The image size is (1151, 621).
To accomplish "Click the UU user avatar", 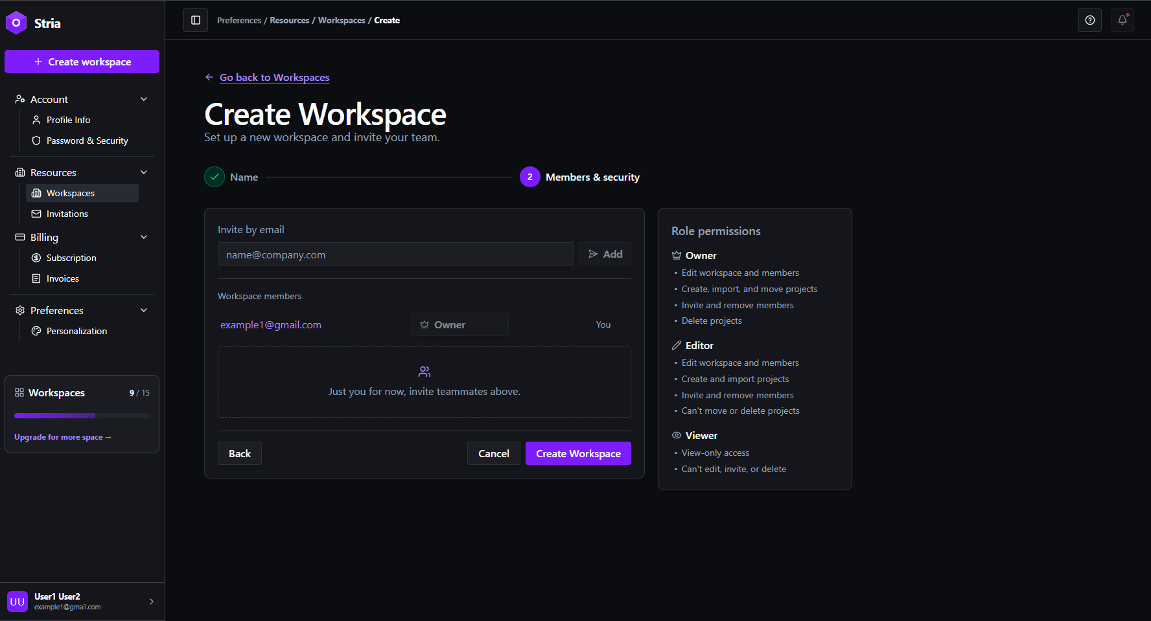I will [x=17, y=602].
